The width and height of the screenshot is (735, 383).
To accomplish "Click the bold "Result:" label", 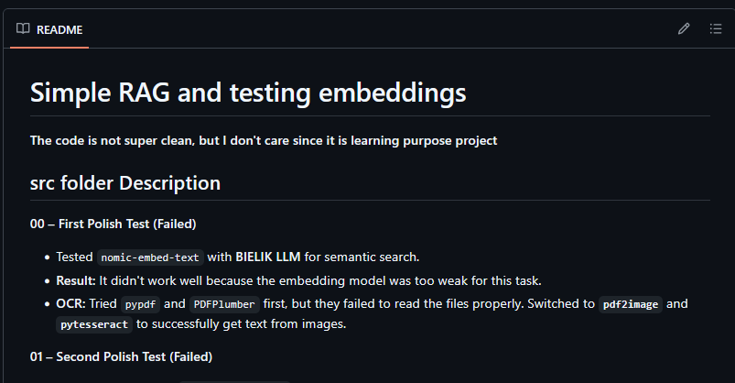I will pyautogui.click(x=76, y=280).
